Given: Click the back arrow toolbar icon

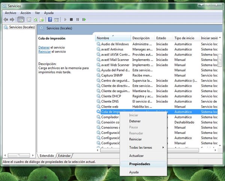Looking at the screenshot, I should coord(6,19).
